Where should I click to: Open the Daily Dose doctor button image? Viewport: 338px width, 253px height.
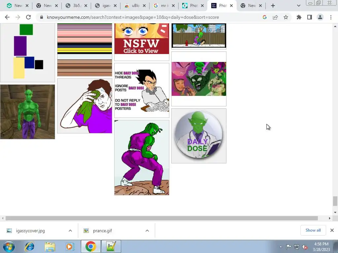pos(199,136)
